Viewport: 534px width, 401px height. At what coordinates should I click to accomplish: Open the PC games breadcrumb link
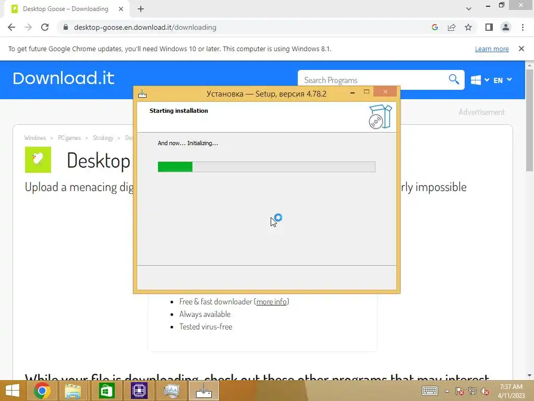pos(69,138)
